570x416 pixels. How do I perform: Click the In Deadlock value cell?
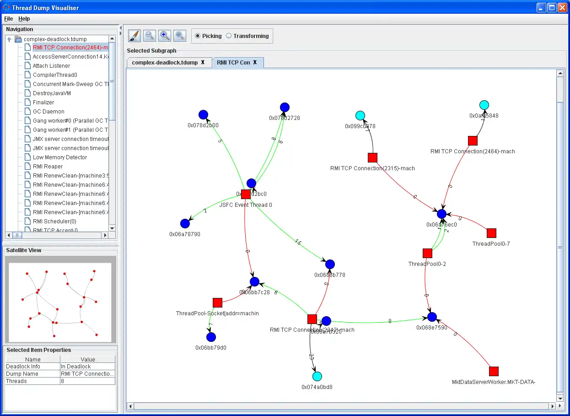(88, 366)
